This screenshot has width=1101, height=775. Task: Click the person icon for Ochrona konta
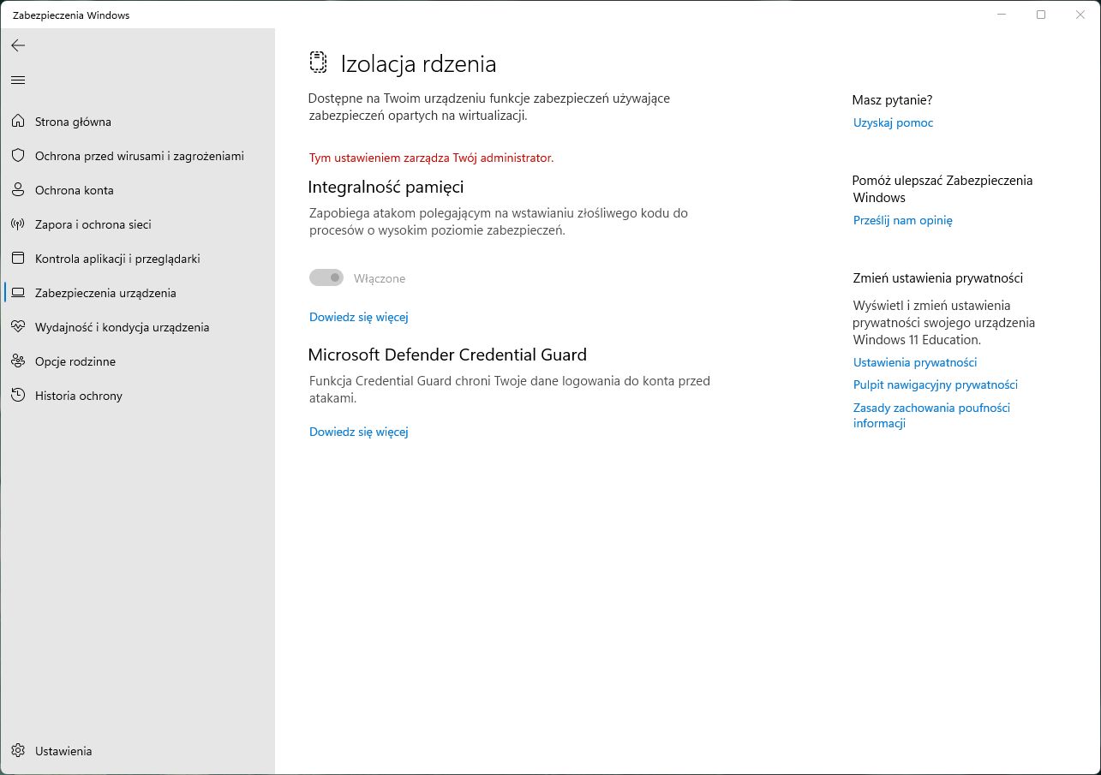click(x=18, y=190)
